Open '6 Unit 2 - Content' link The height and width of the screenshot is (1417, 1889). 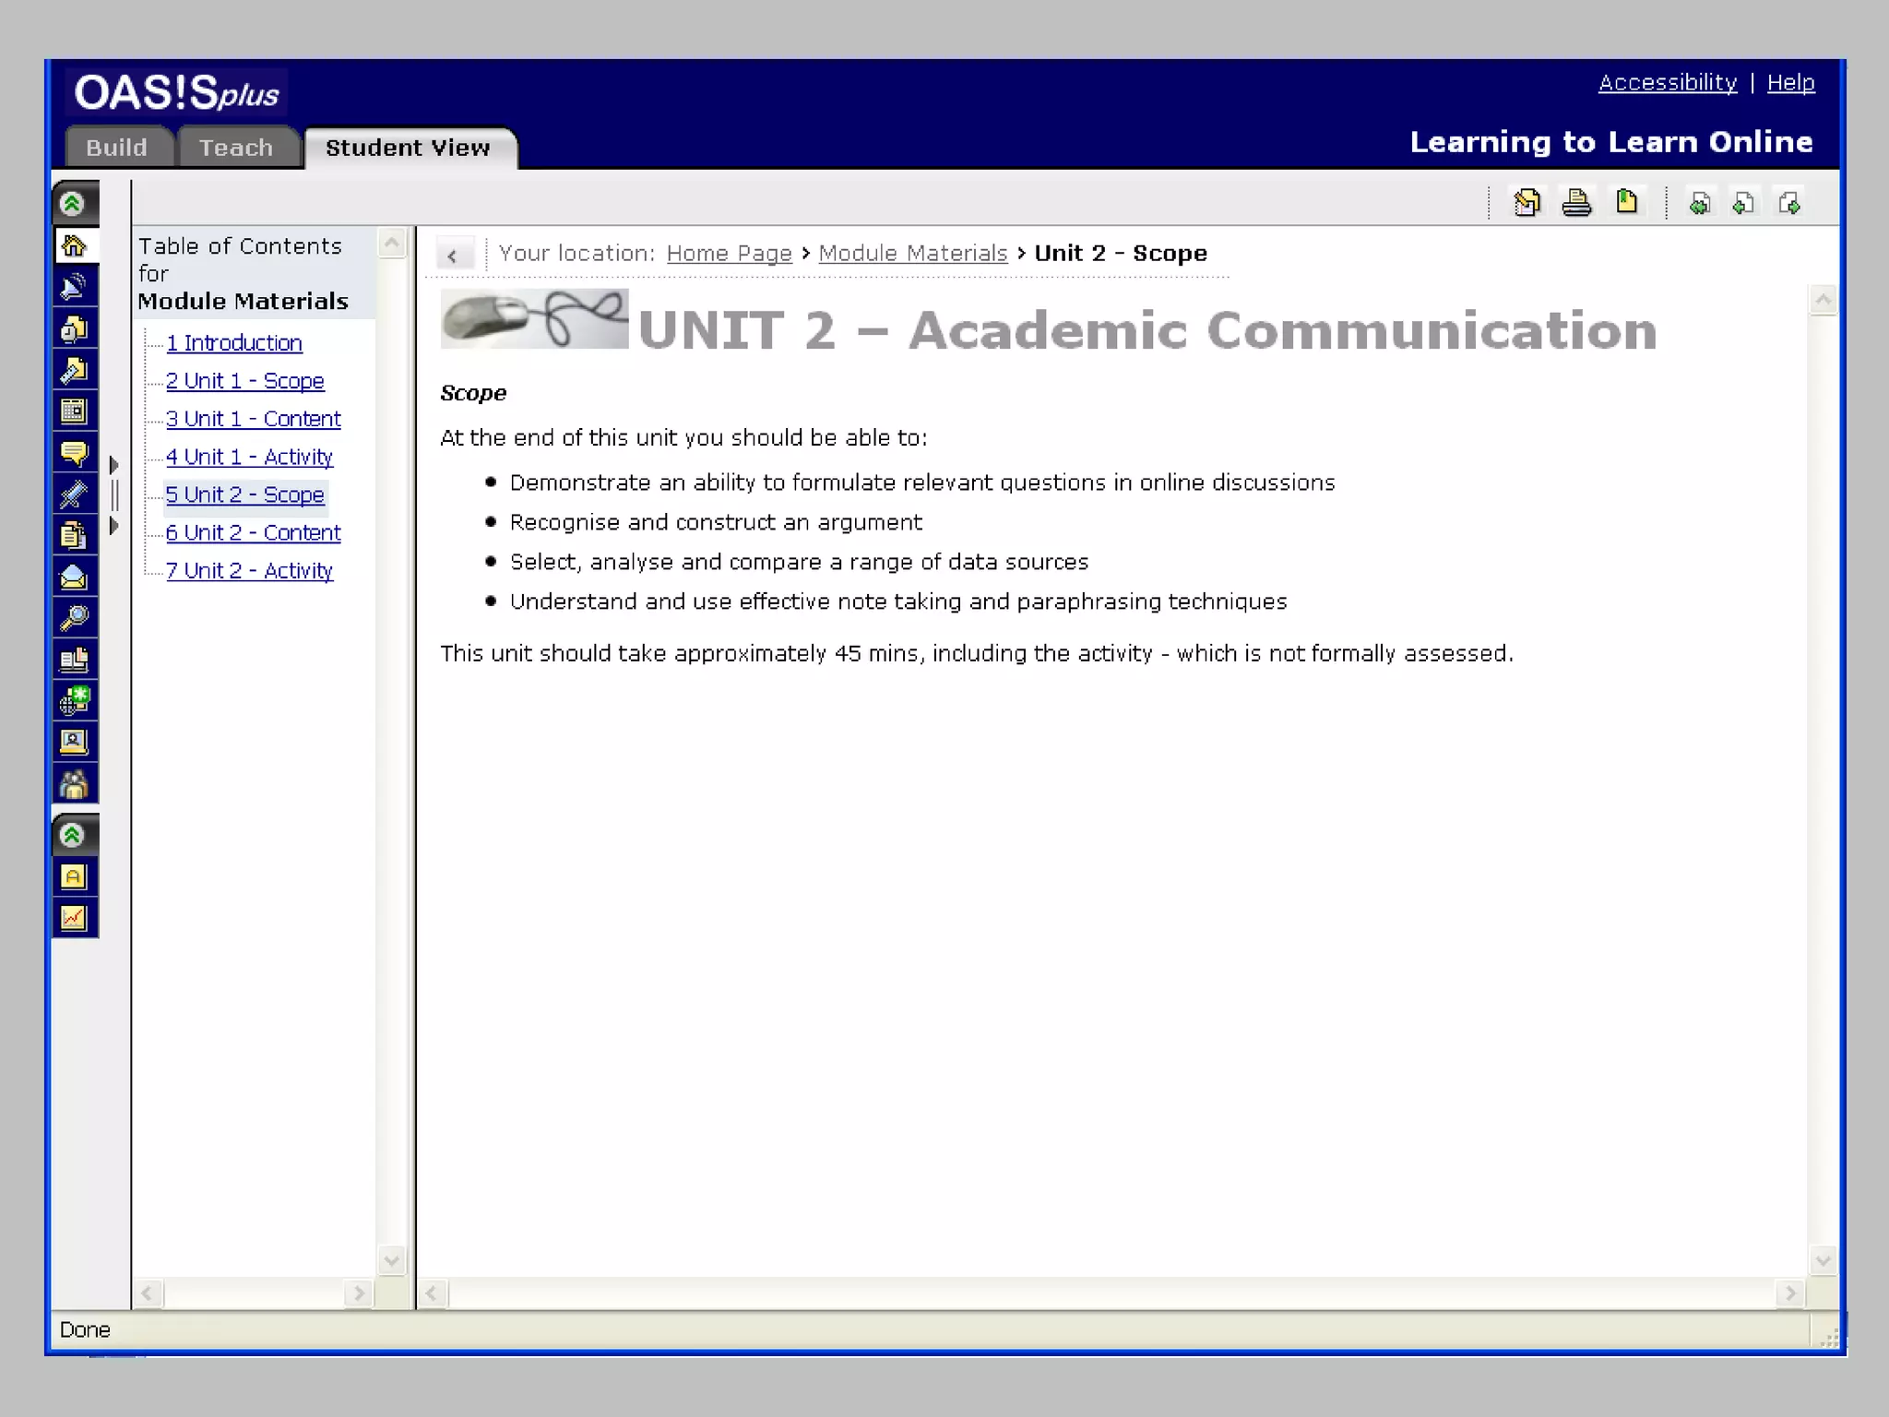(253, 532)
